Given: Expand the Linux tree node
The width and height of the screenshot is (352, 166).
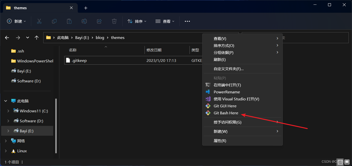Looking at the screenshot, I should coord(6,151).
